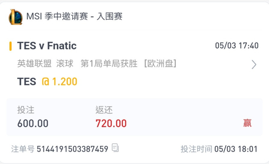Expand bet details with right chevron

click(254, 65)
